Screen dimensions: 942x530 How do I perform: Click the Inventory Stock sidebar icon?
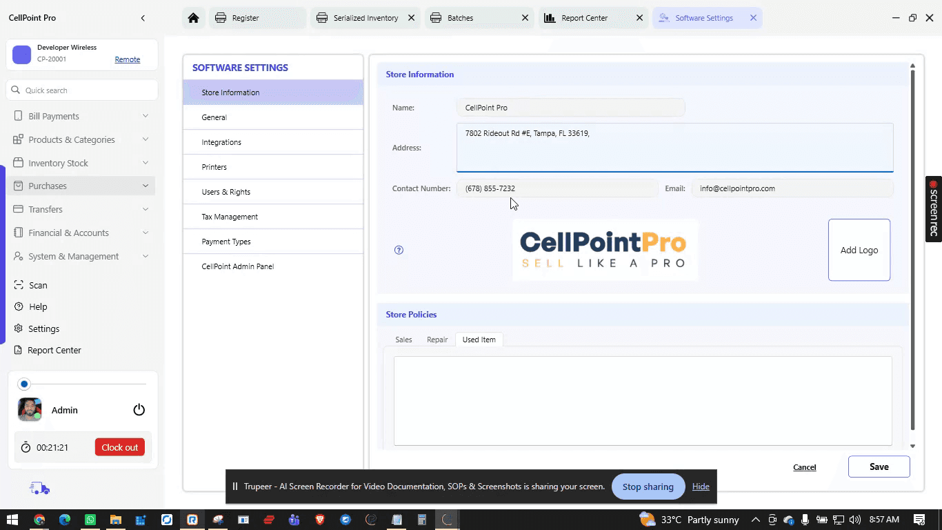tap(18, 163)
